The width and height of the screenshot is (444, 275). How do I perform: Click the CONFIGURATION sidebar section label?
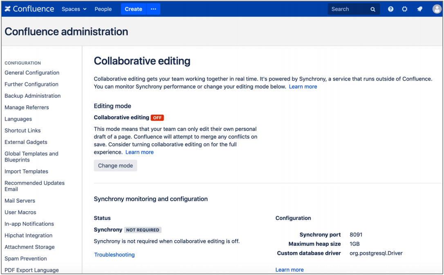22,63
